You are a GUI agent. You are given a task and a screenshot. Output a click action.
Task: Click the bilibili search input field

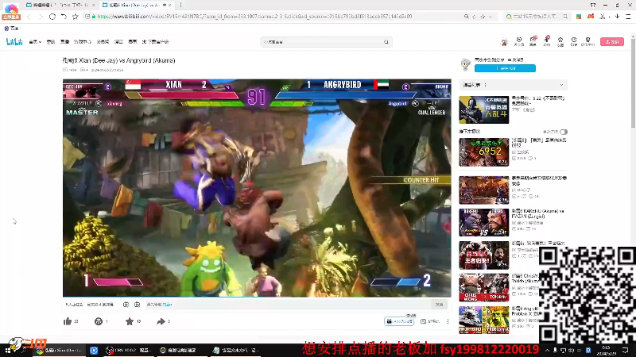point(323,42)
